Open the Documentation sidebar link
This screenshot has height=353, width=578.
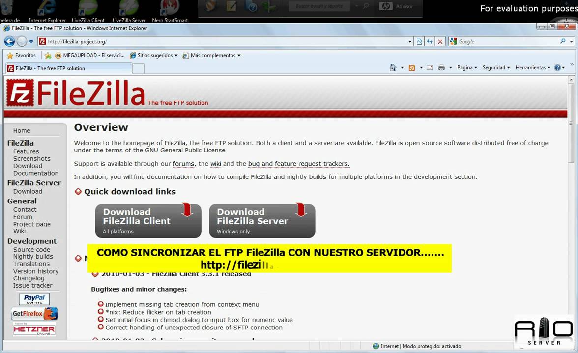tap(36, 173)
